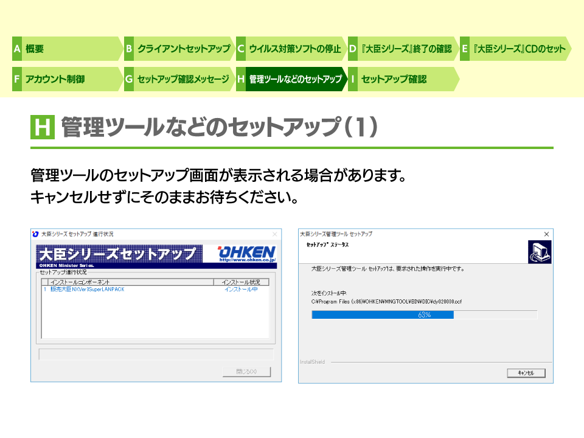This screenshot has width=584, height=438.
Task: Click the インストール中 status text
Action: 241,290
